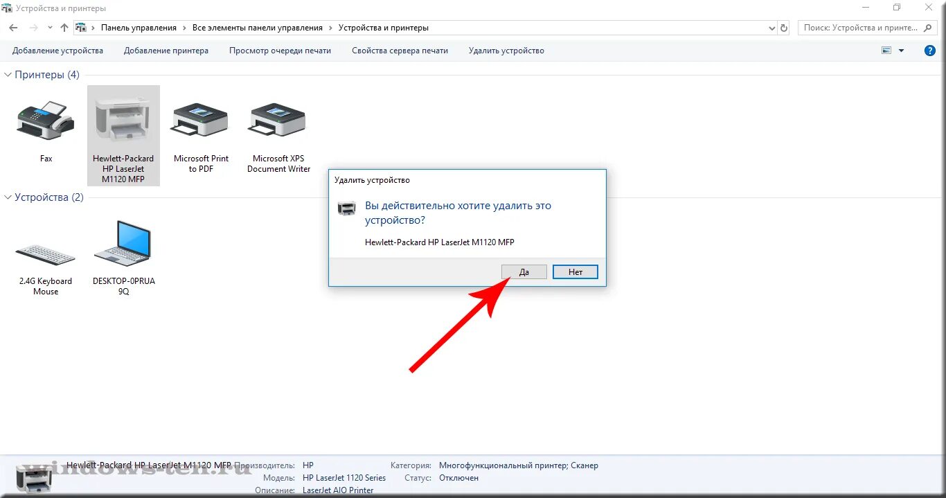Click the description LaserJet AIO Printer
Image resolution: width=946 pixels, height=498 pixels.
click(x=338, y=490)
